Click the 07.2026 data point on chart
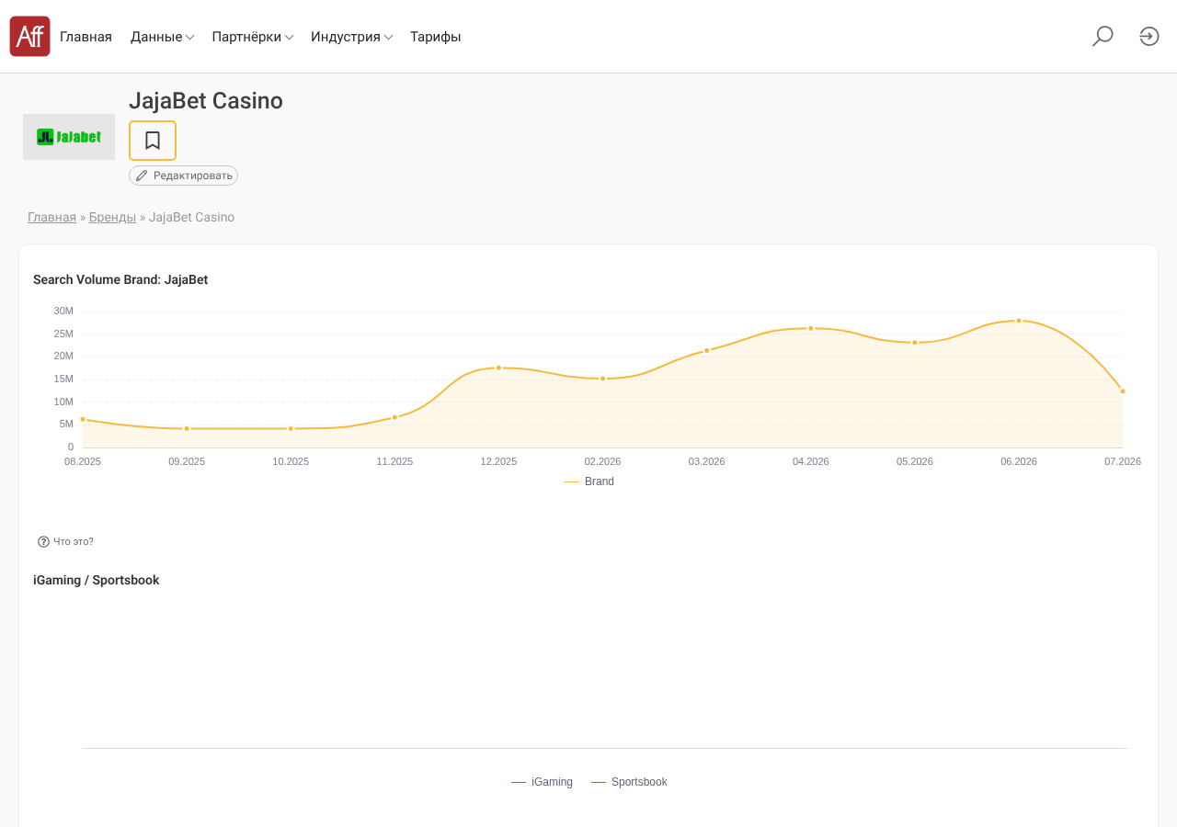This screenshot has width=1177, height=827. (x=1123, y=391)
